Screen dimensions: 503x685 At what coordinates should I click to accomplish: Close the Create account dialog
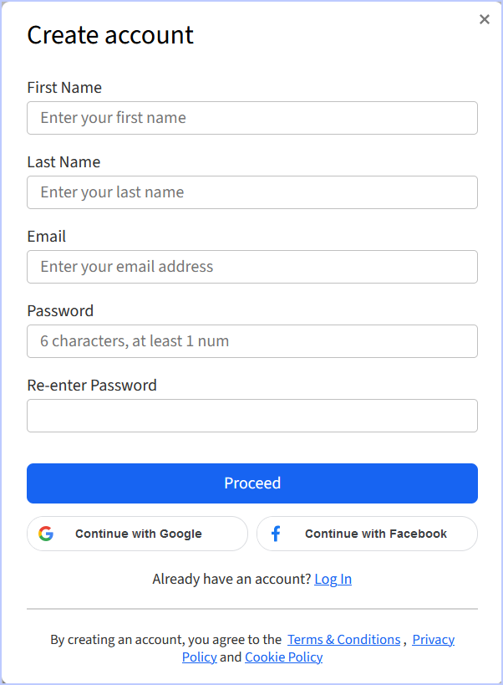coord(485,19)
